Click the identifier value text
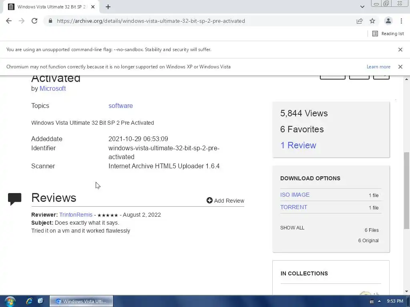Screen dimensions: 410x307 pyautogui.click(x=164, y=152)
